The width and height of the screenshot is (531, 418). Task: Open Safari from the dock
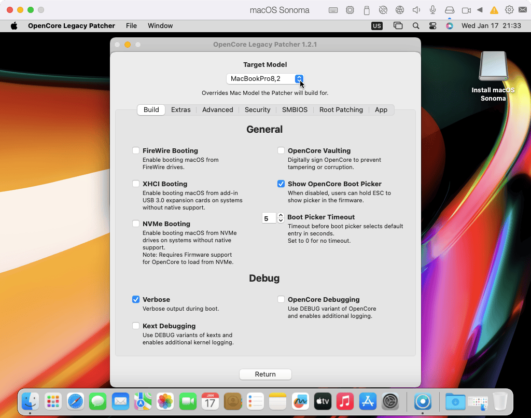click(x=75, y=401)
